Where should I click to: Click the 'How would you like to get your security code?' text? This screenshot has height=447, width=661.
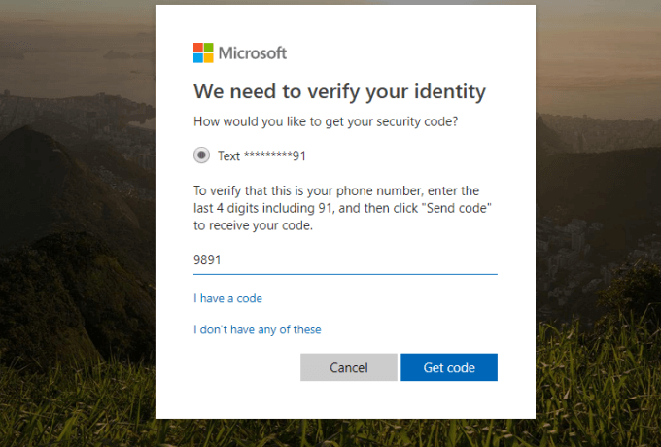pyautogui.click(x=326, y=121)
